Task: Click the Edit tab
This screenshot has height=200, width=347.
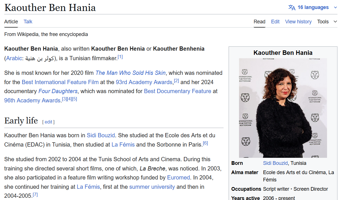Action: click(x=275, y=22)
